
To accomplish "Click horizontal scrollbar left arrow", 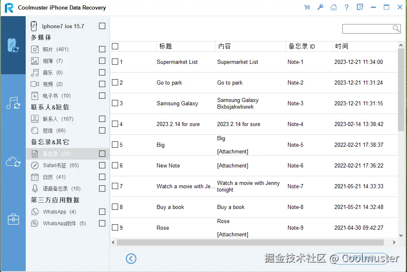I will pyautogui.click(x=113, y=243).
